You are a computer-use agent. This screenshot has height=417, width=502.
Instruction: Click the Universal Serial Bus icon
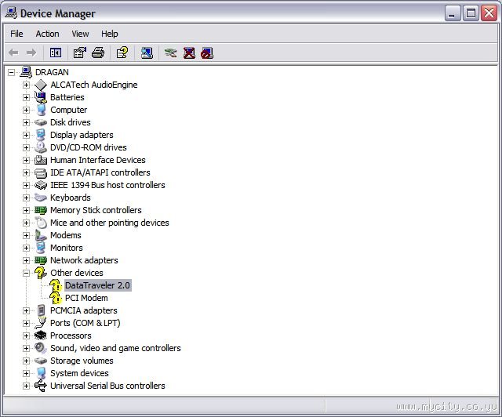[x=41, y=386]
